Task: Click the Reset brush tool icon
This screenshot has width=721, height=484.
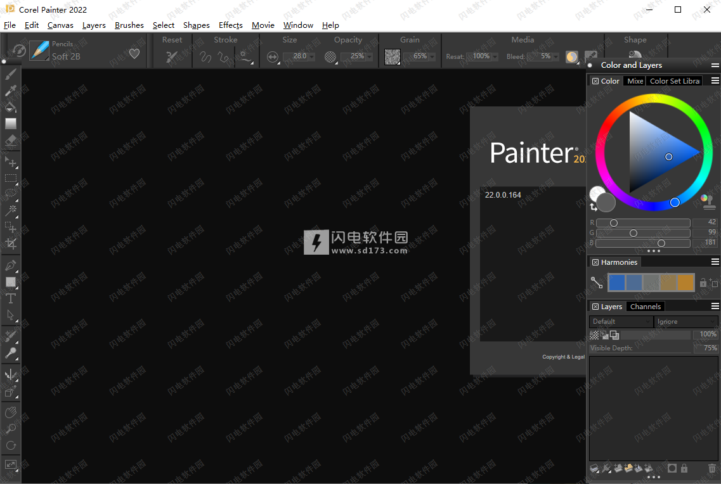Action: [x=171, y=56]
